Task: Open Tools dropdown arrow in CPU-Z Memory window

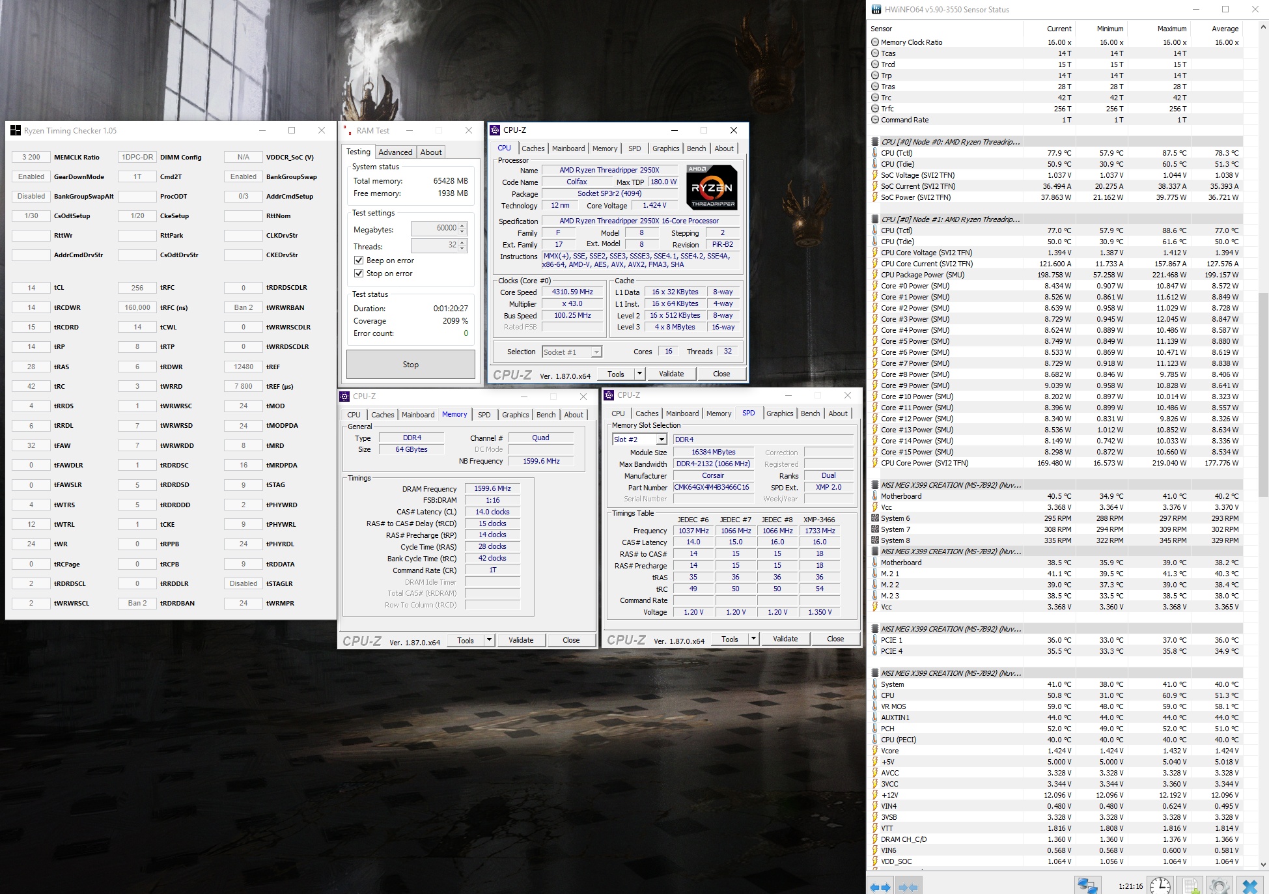Action: [489, 640]
